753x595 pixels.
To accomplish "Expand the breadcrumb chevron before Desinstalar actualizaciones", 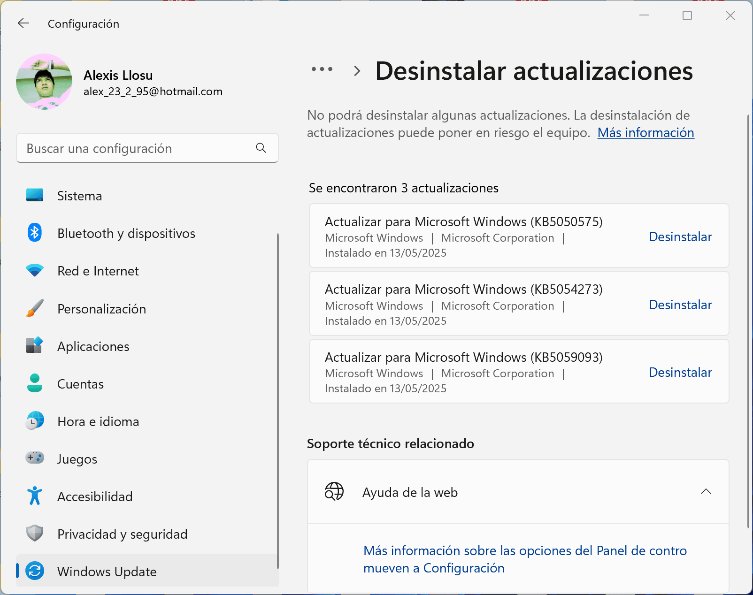I will (x=356, y=71).
